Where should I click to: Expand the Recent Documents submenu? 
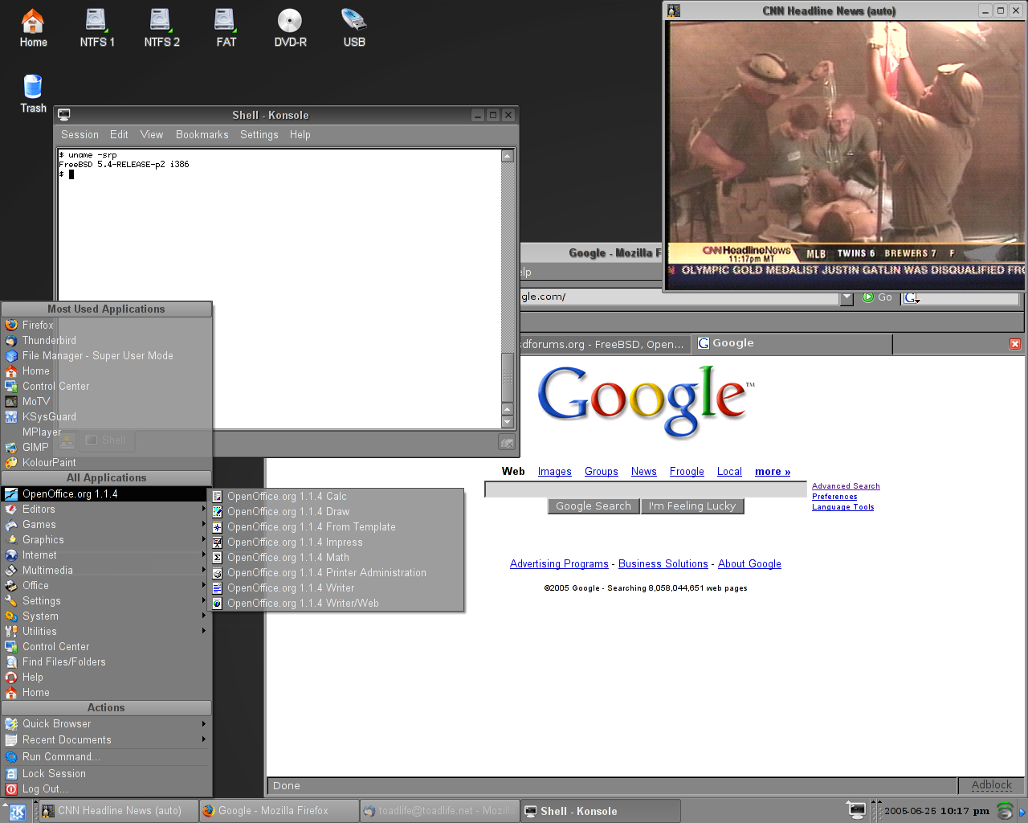pos(67,740)
